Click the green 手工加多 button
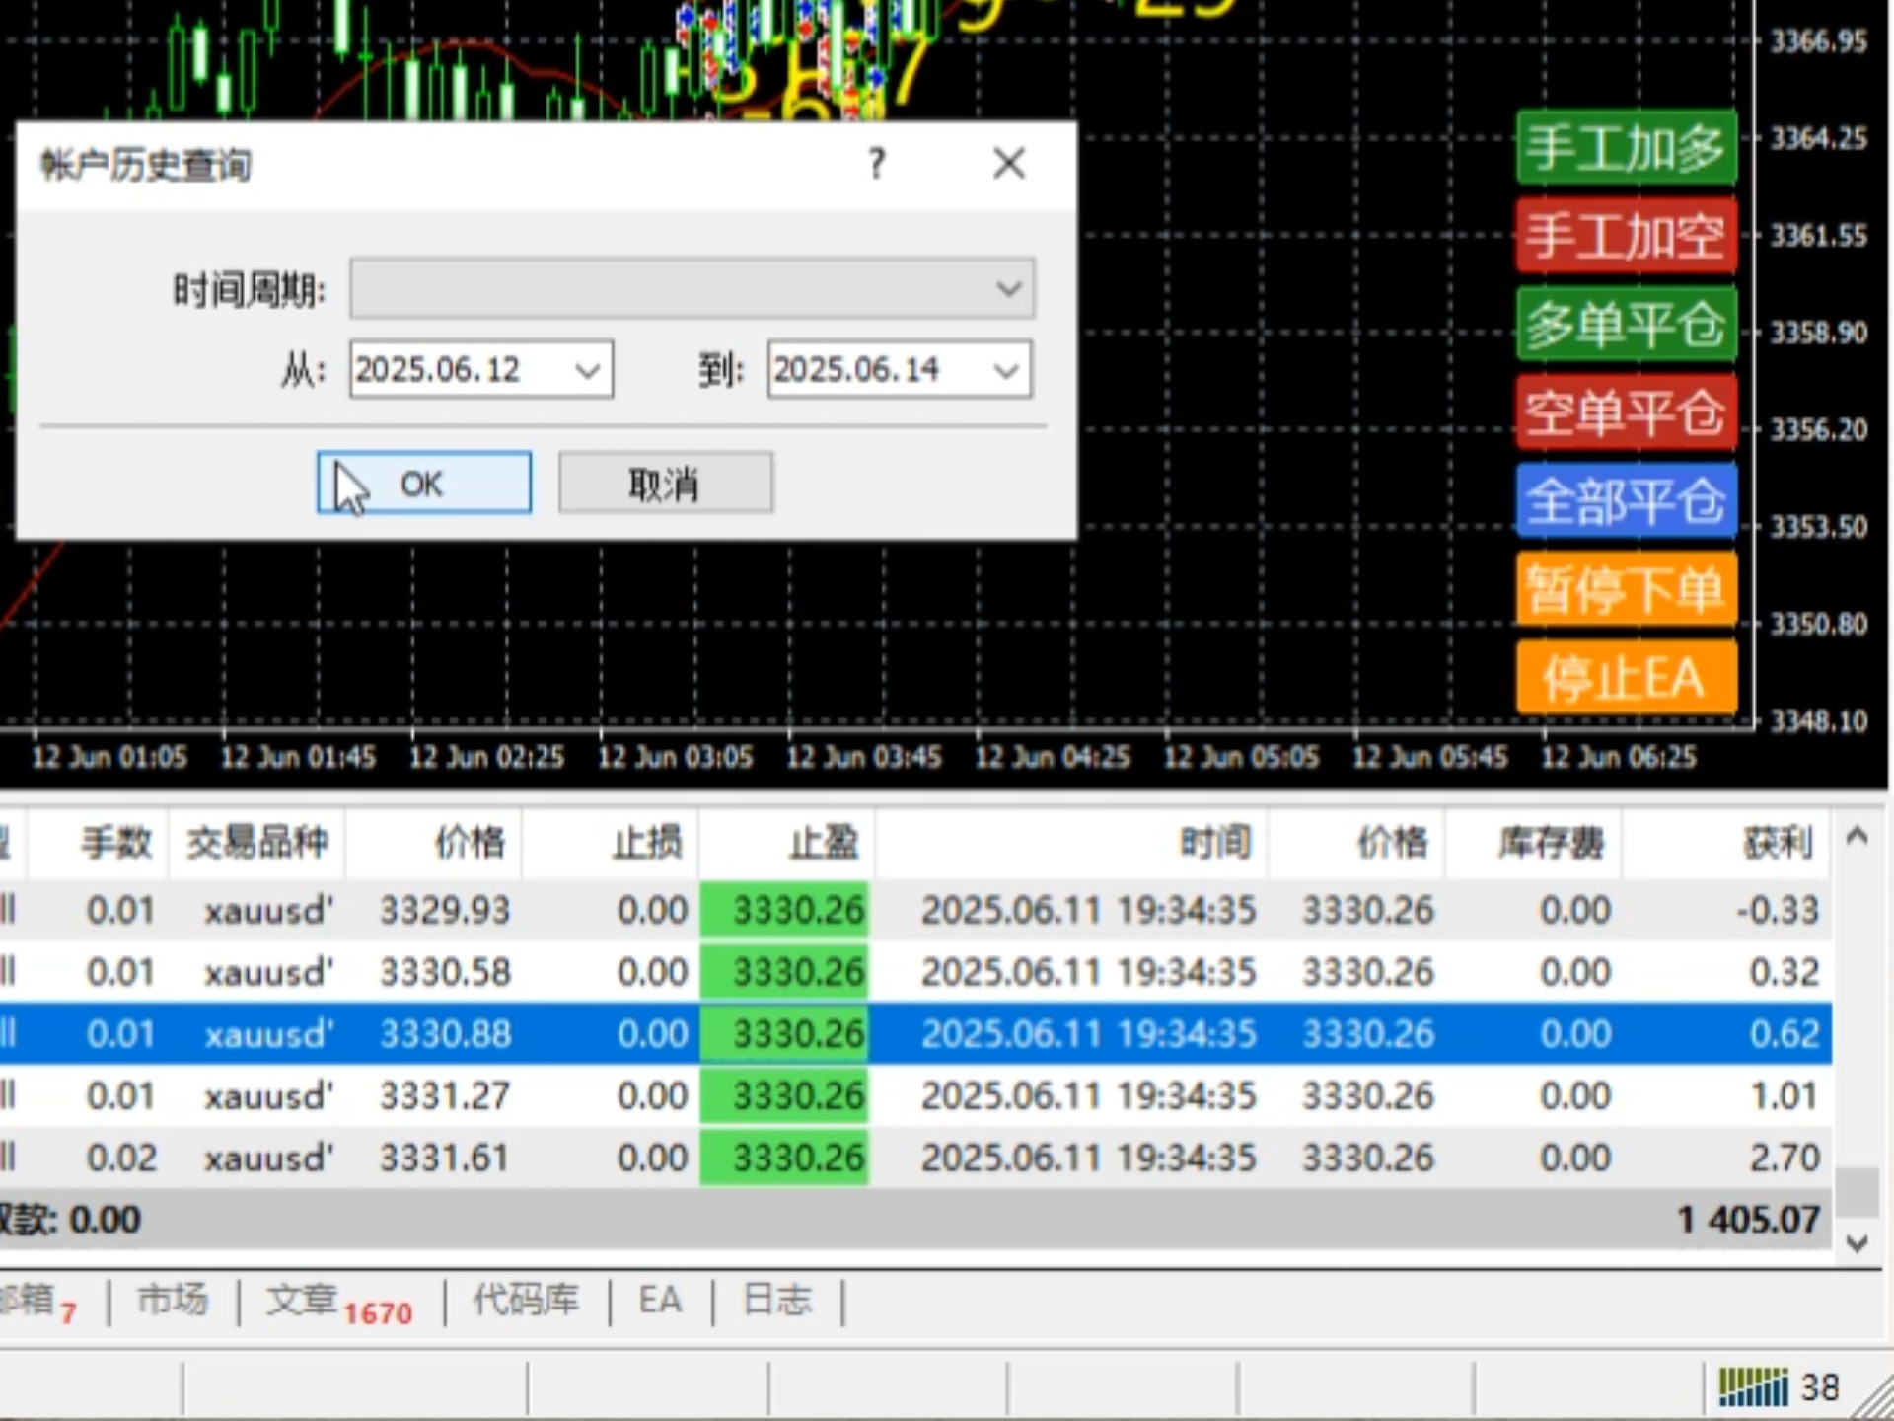Image resolution: width=1894 pixels, height=1421 pixels. click(x=1626, y=148)
